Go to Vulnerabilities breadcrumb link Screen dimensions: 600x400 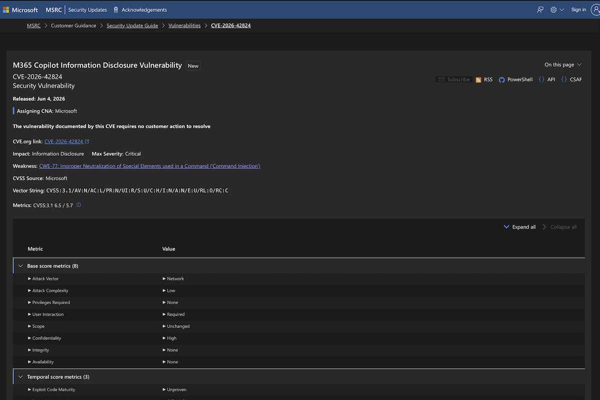coord(184,25)
